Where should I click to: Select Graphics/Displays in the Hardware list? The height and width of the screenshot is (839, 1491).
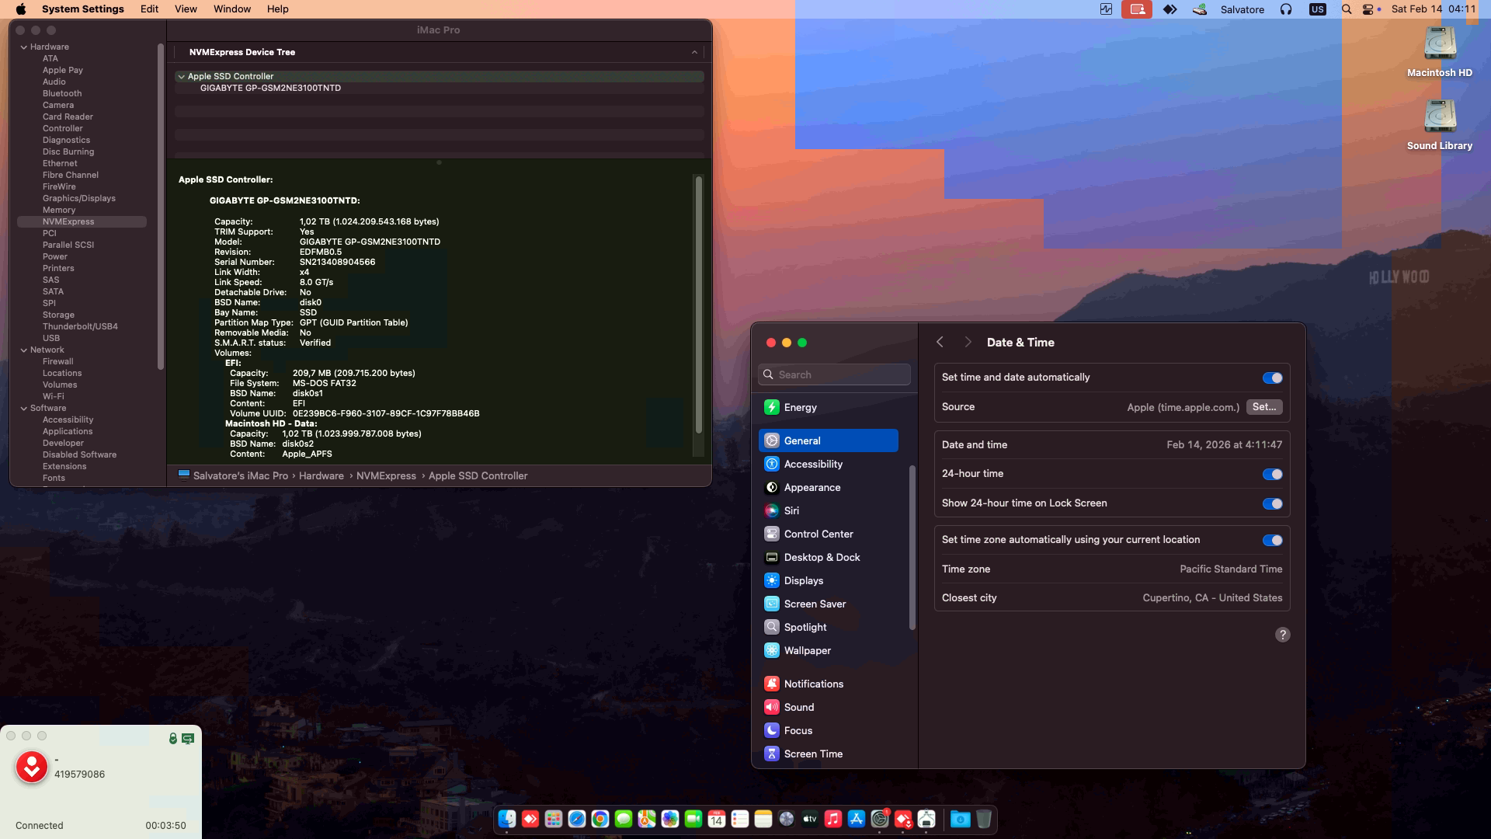[x=79, y=198]
